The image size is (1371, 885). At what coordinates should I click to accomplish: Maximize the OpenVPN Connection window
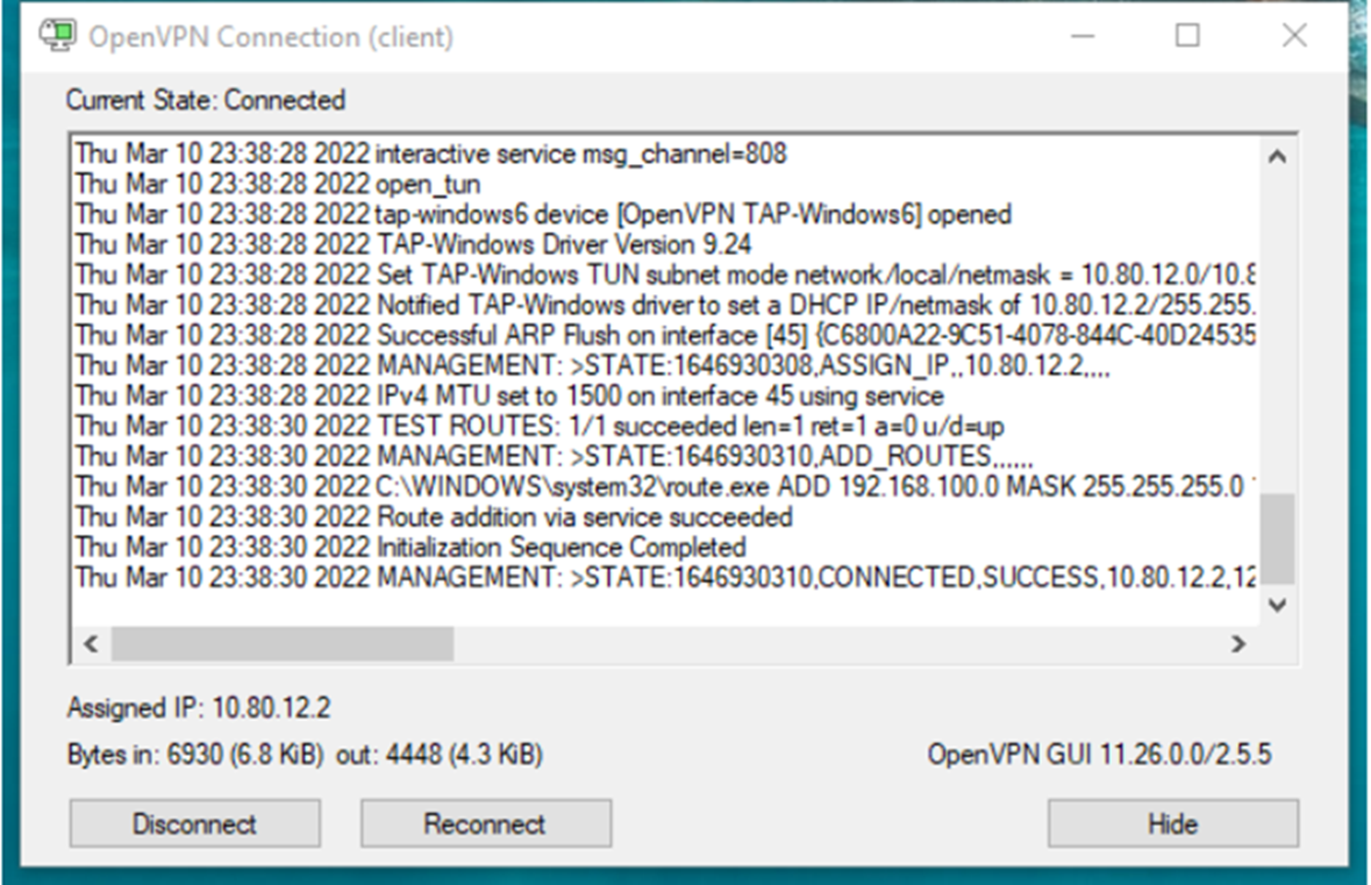click(x=1187, y=36)
